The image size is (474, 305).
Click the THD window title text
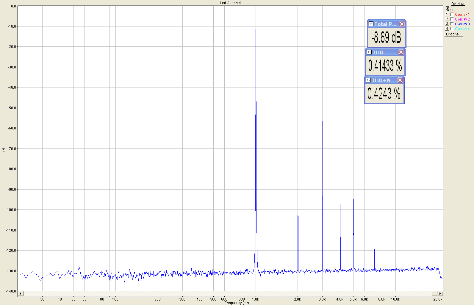(378, 52)
